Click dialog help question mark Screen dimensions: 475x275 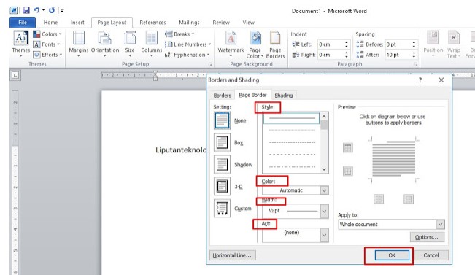pos(420,80)
